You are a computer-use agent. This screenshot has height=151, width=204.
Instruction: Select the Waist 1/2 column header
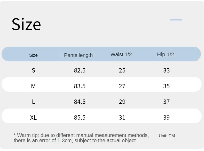click(x=121, y=54)
